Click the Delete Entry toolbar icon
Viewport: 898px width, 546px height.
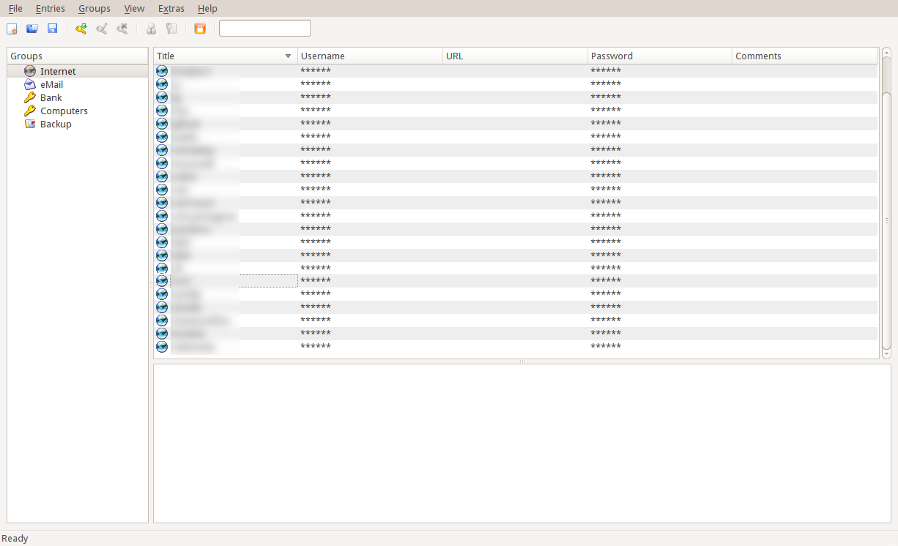click(122, 29)
